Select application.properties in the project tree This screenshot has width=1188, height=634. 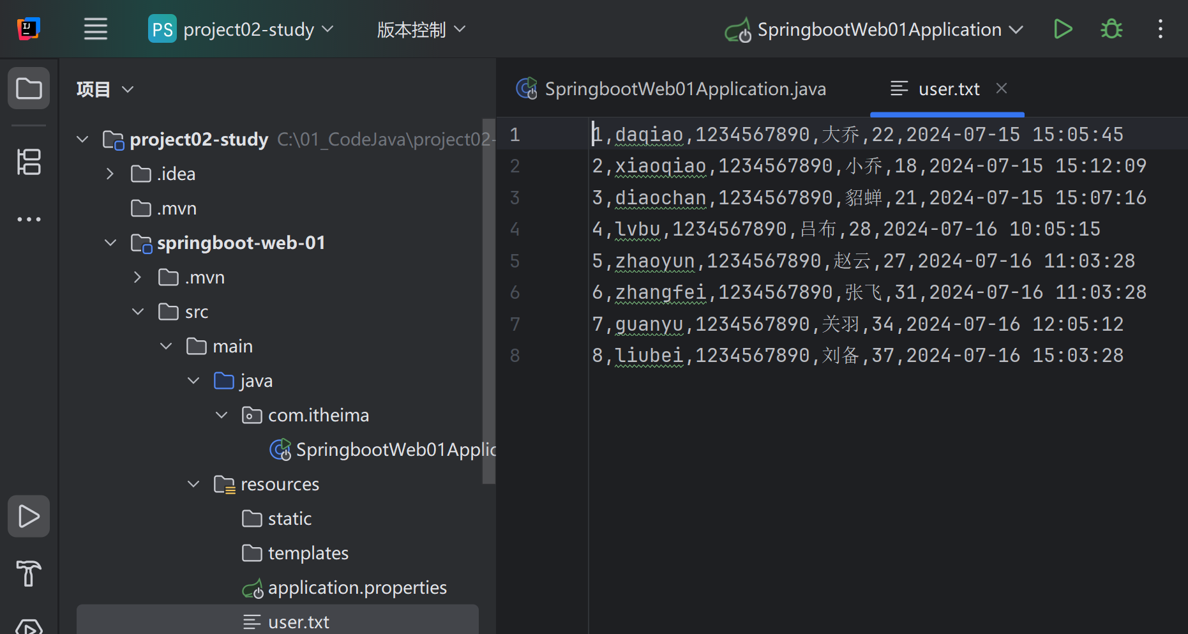point(357,587)
